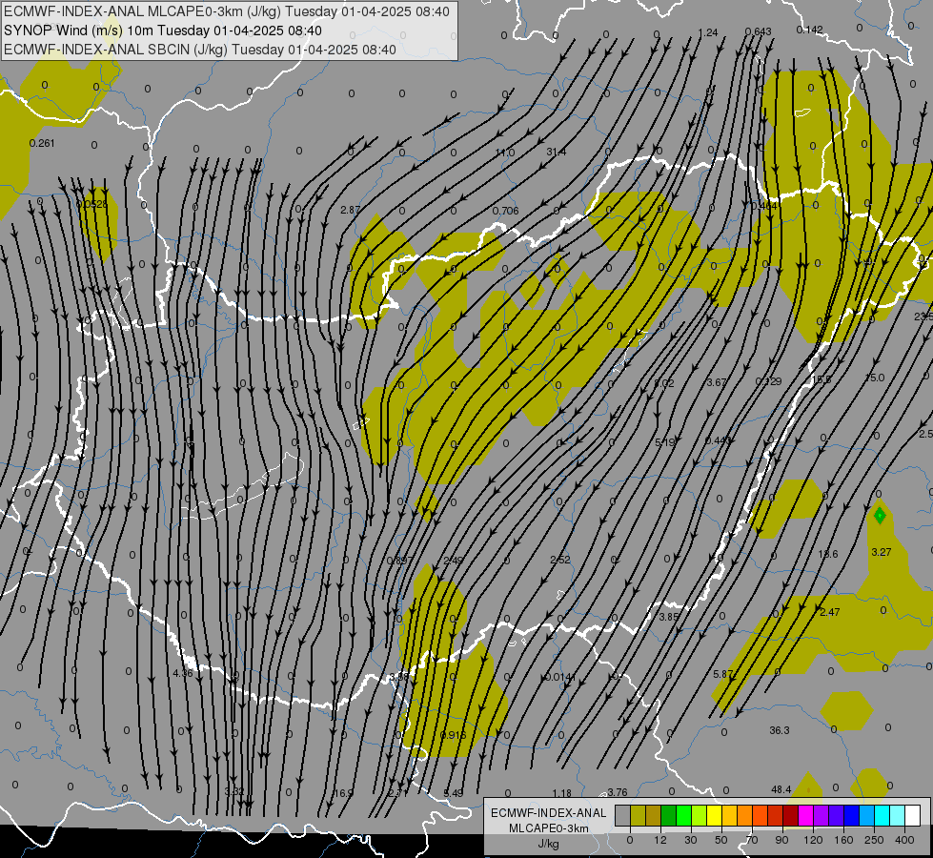This screenshot has height=858, width=933.
Task: Click the '12' tick label on the legend
Action: pos(659,840)
